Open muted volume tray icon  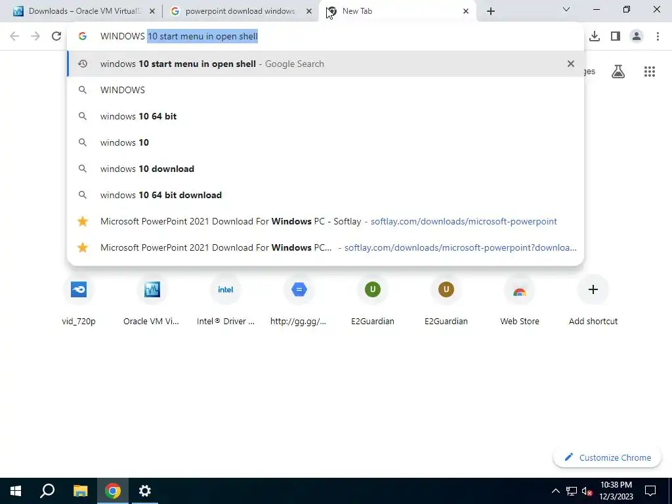(x=587, y=491)
